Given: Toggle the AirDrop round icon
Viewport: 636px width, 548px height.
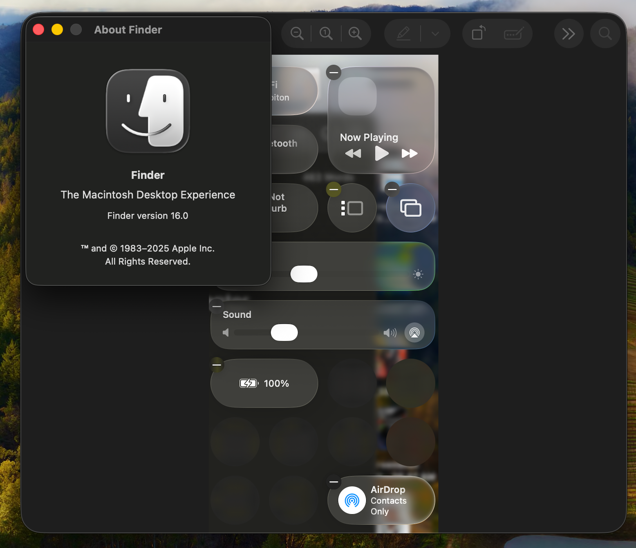Looking at the screenshot, I should click(352, 500).
